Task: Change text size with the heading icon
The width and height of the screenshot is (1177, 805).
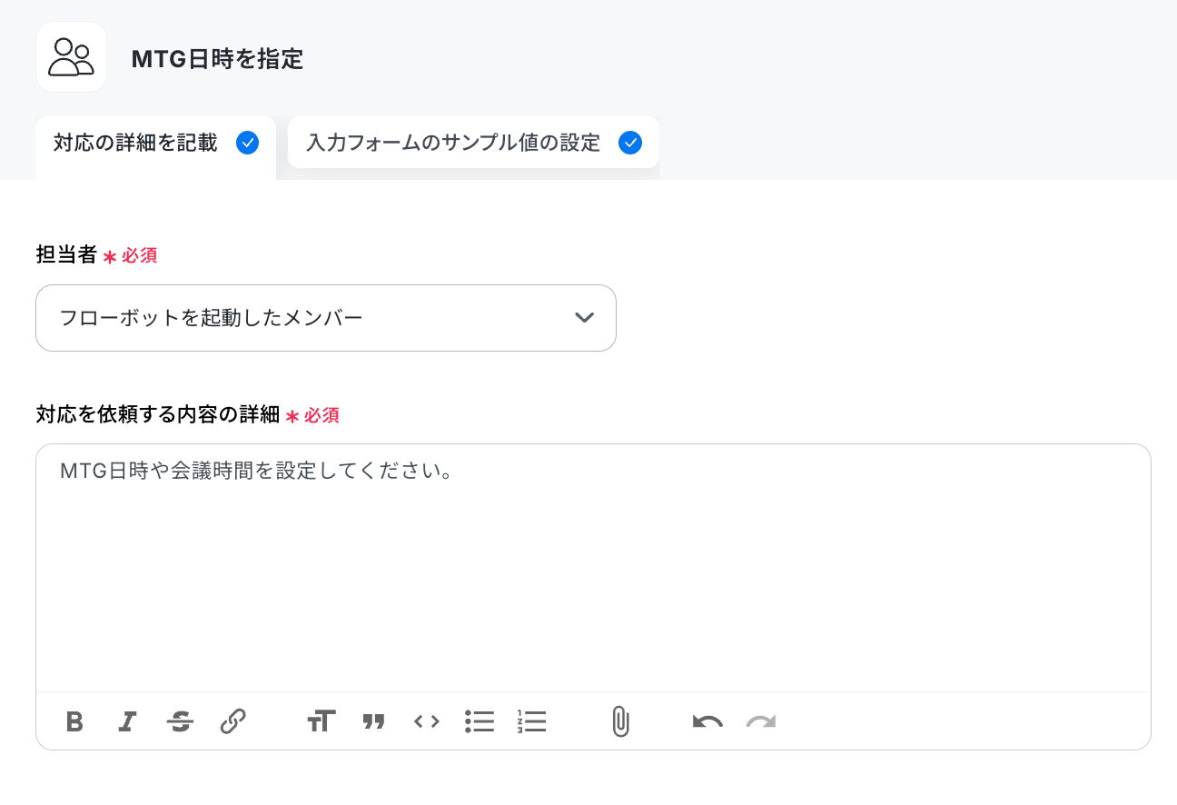Action: pyautogui.click(x=321, y=722)
